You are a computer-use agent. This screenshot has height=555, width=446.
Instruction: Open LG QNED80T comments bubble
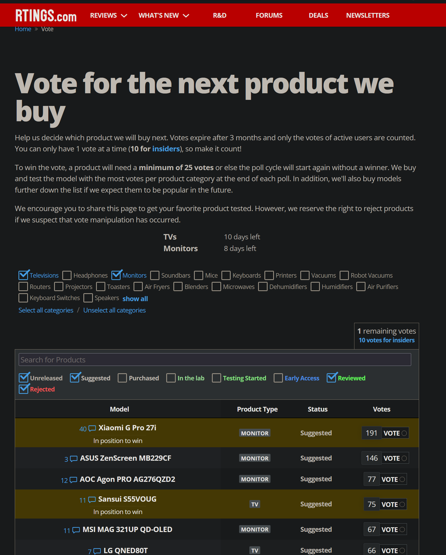pyautogui.click(x=97, y=551)
